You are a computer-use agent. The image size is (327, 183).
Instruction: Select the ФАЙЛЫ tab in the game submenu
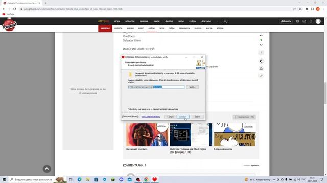pos(151,28)
